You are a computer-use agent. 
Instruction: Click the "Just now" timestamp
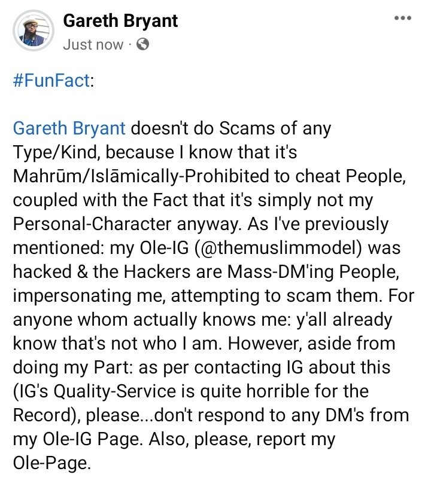pyautogui.click(x=93, y=45)
